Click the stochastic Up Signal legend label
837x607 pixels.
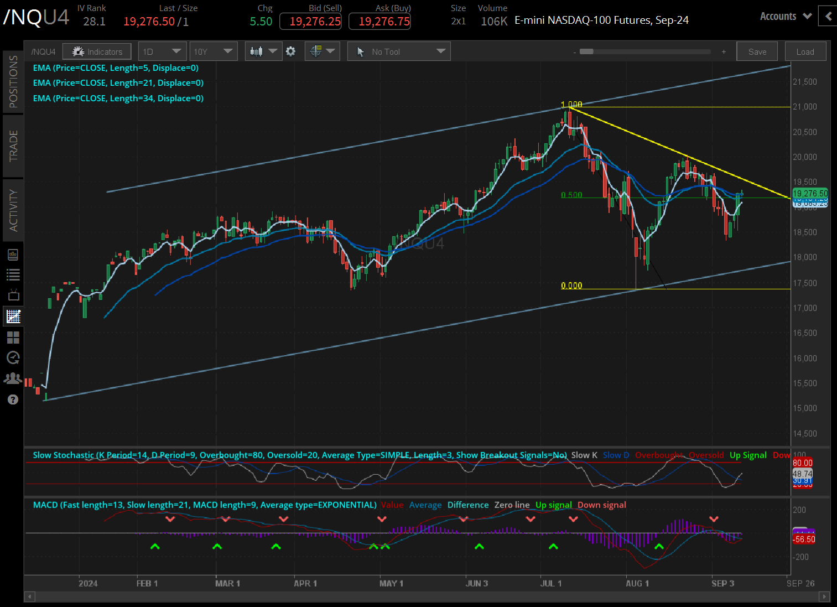tap(748, 455)
